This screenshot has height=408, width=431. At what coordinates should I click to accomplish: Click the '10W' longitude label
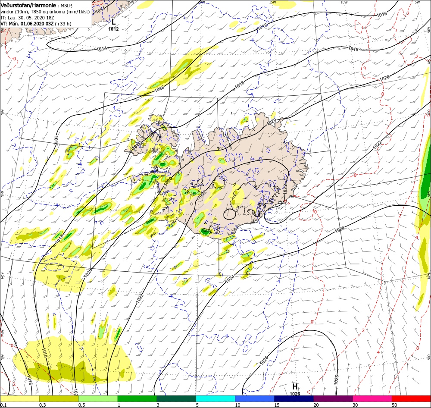pos(344,2)
